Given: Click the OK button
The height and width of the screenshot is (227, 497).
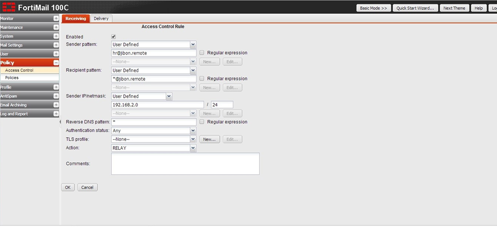Looking at the screenshot, I should 68,187.
